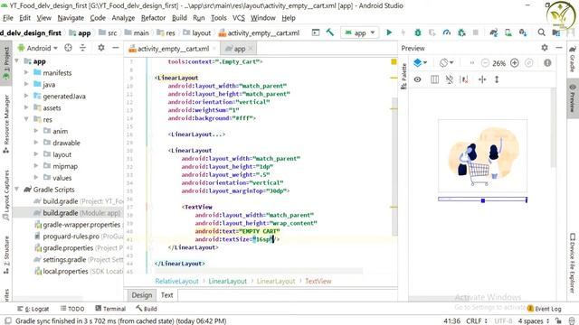Toggle the preview view options eye icon
This screenshot has width=579, height=325.
[x=417, y=79]
